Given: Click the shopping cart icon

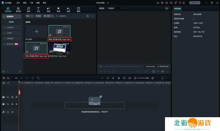Looking at the screenshot, I should click(x=180, y=2).
